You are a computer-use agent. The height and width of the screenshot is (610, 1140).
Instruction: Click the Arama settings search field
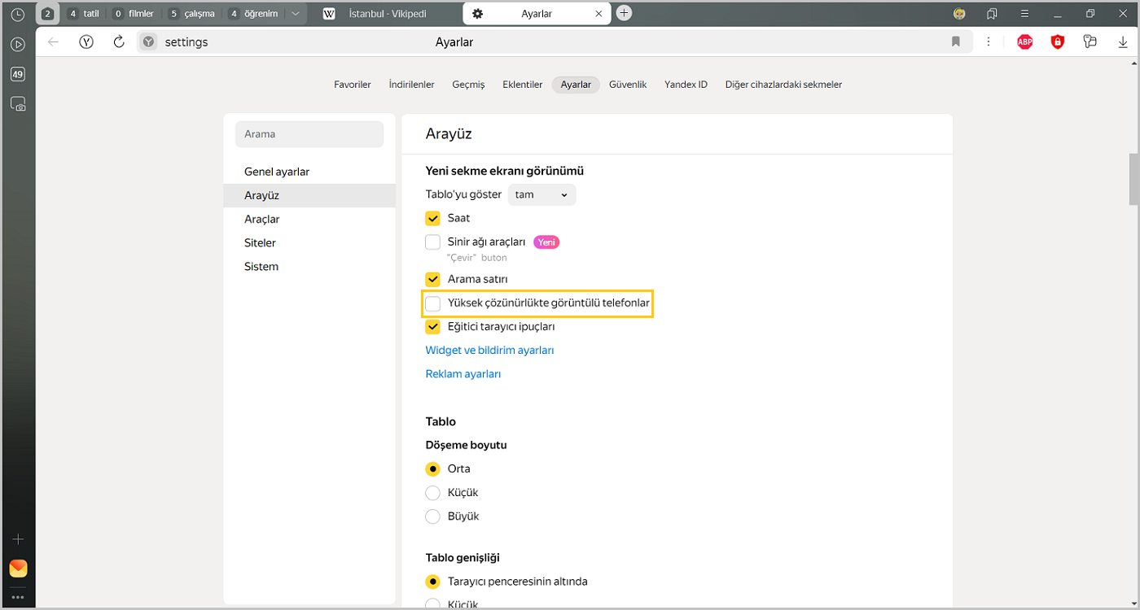point(309,134)
